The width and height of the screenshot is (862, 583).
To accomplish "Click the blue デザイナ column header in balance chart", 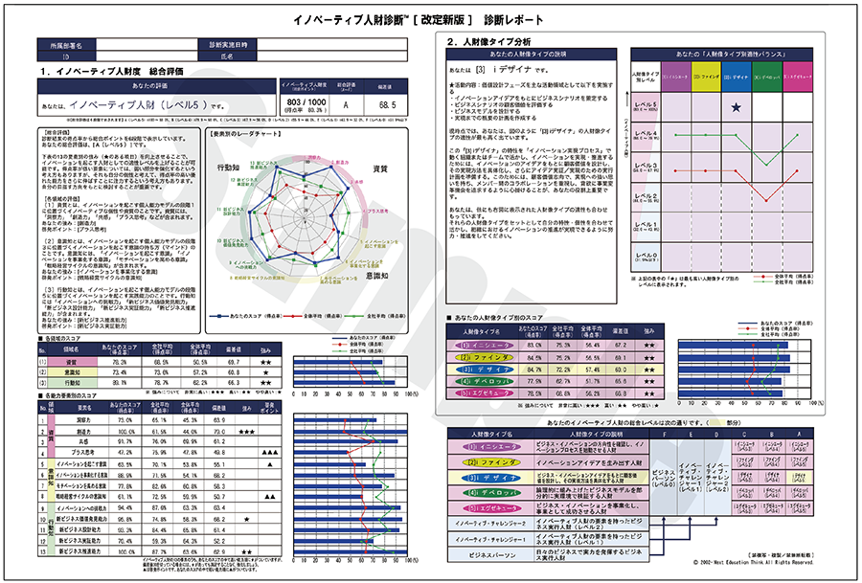I will 737,77.
